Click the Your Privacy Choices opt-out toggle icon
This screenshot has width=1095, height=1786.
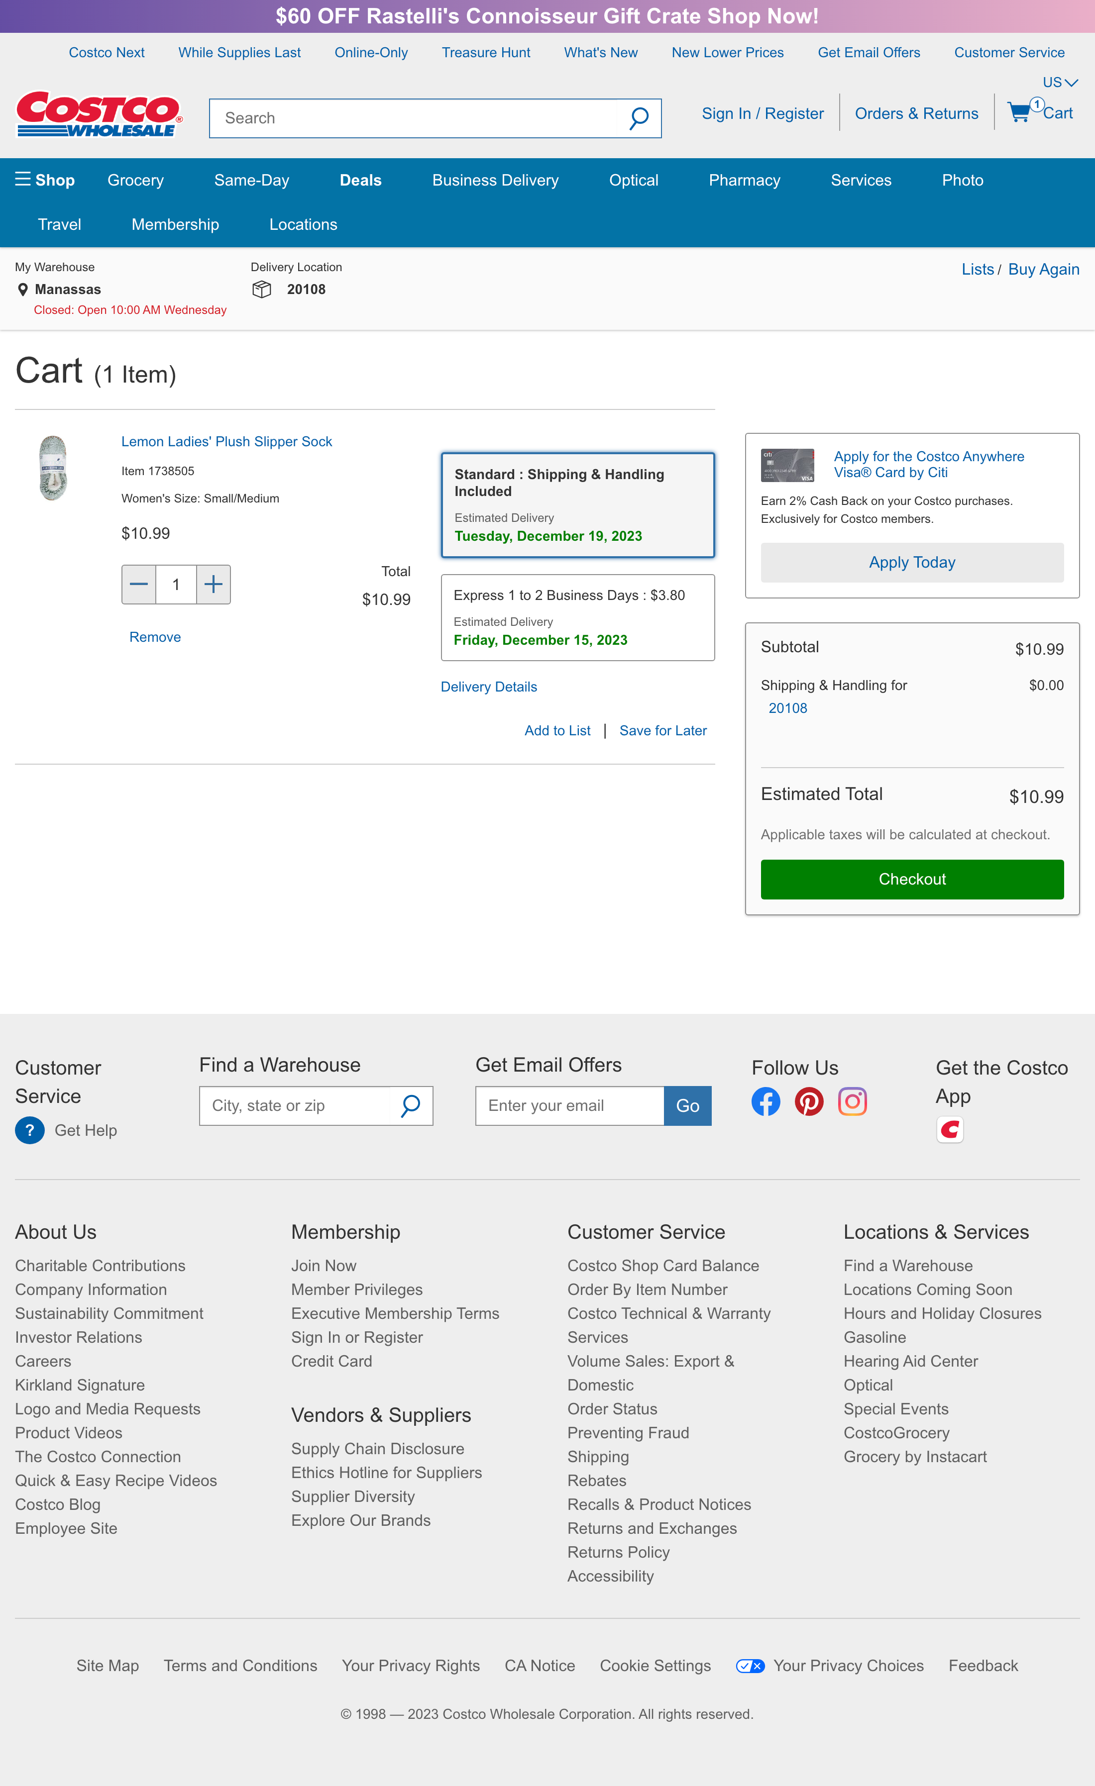click(749, 1666)
